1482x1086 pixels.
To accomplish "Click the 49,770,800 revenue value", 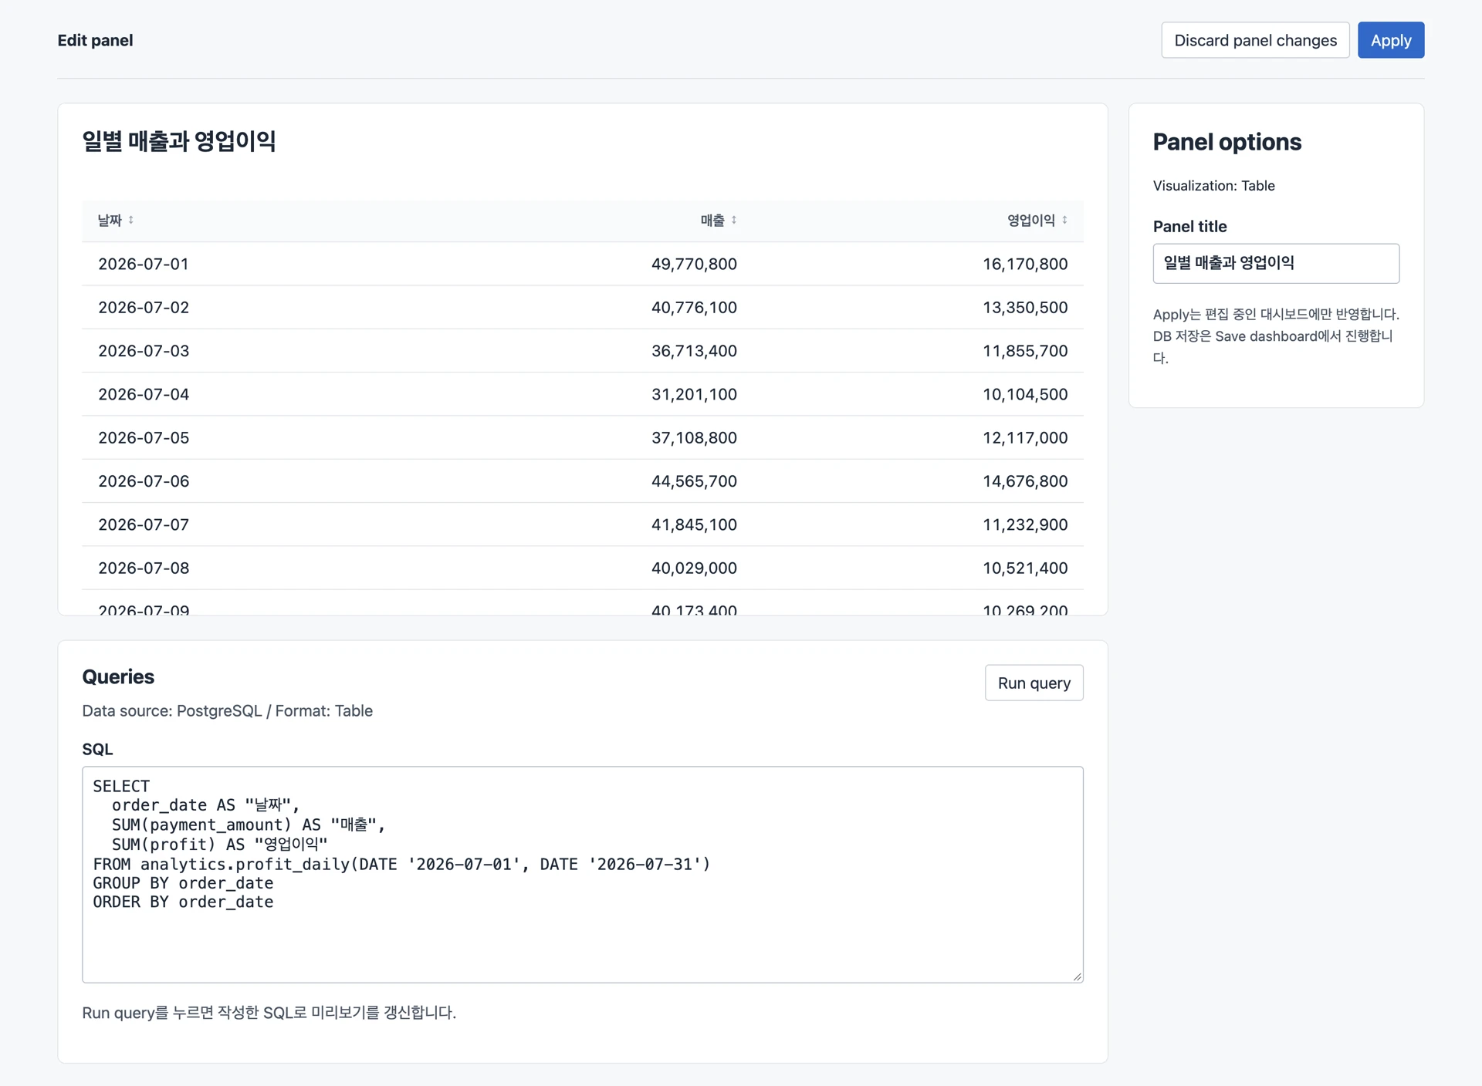I will (694, 265).
